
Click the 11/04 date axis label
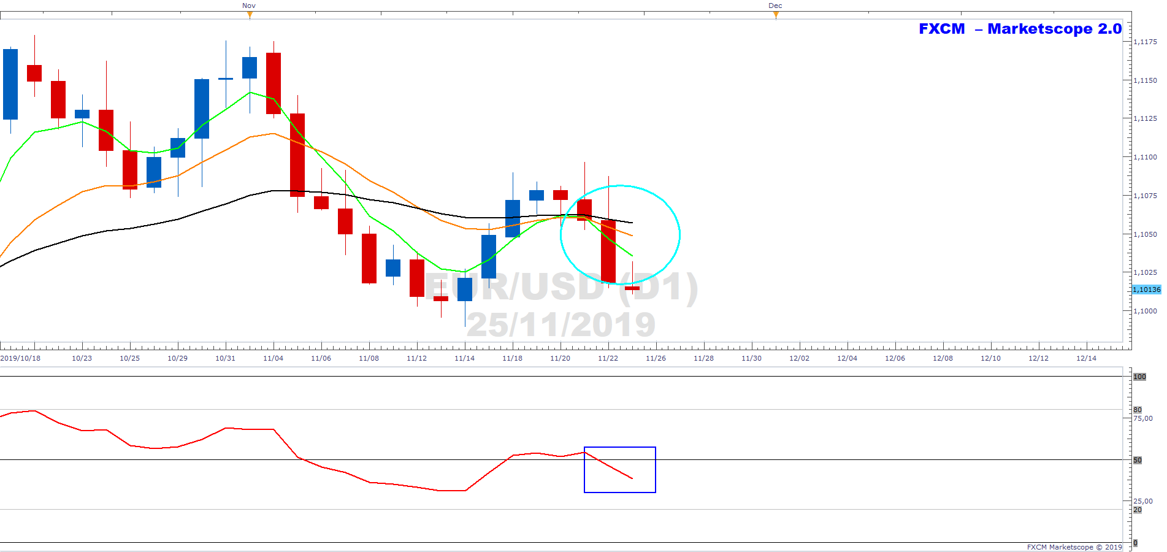pos(273,358)
